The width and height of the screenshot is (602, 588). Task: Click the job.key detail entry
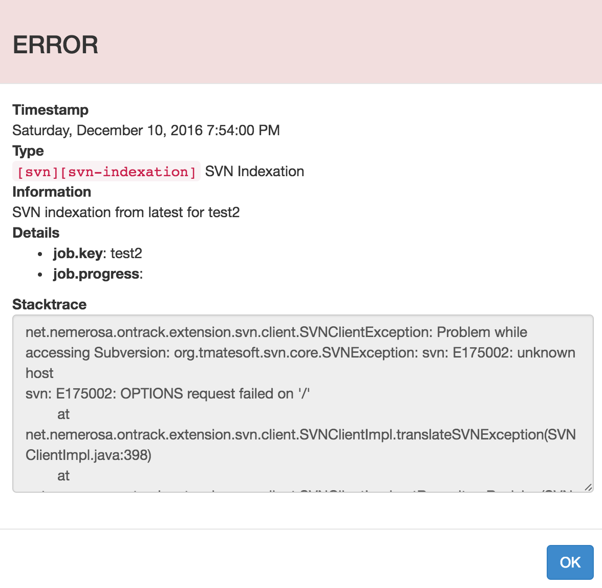[97, 253]
